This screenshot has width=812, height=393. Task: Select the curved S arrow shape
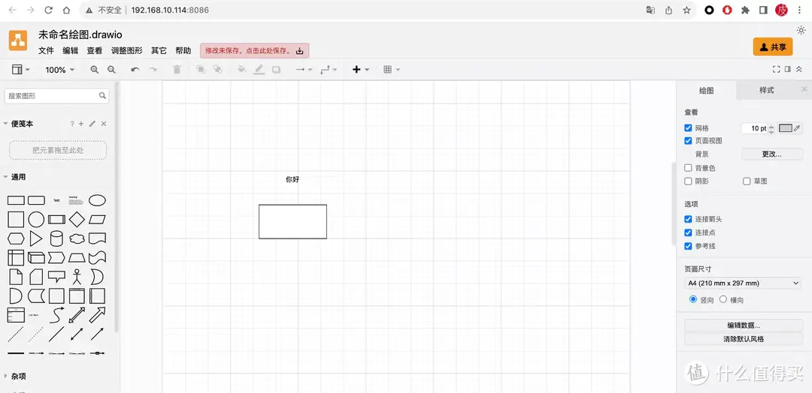coord(56,315)
